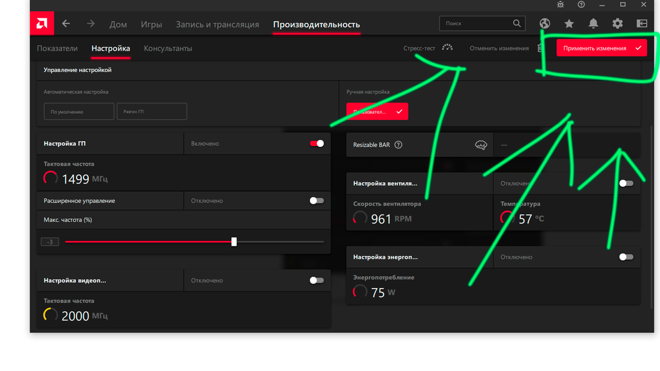Select the Настройка subtab
The width and height of the screenshot is (660, 371).
(x=111, y=48)
